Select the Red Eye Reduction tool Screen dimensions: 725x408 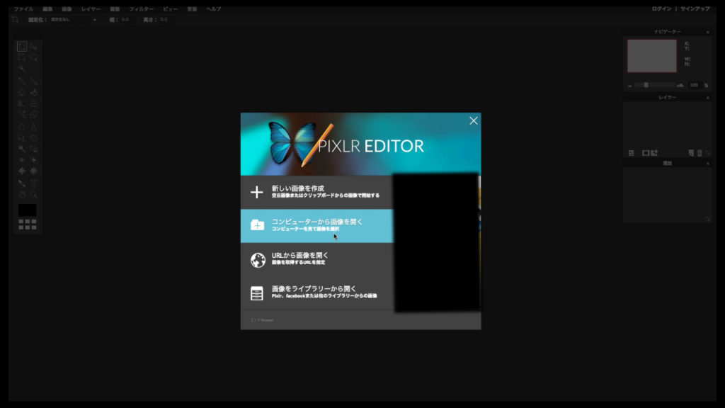click(22, 159)
